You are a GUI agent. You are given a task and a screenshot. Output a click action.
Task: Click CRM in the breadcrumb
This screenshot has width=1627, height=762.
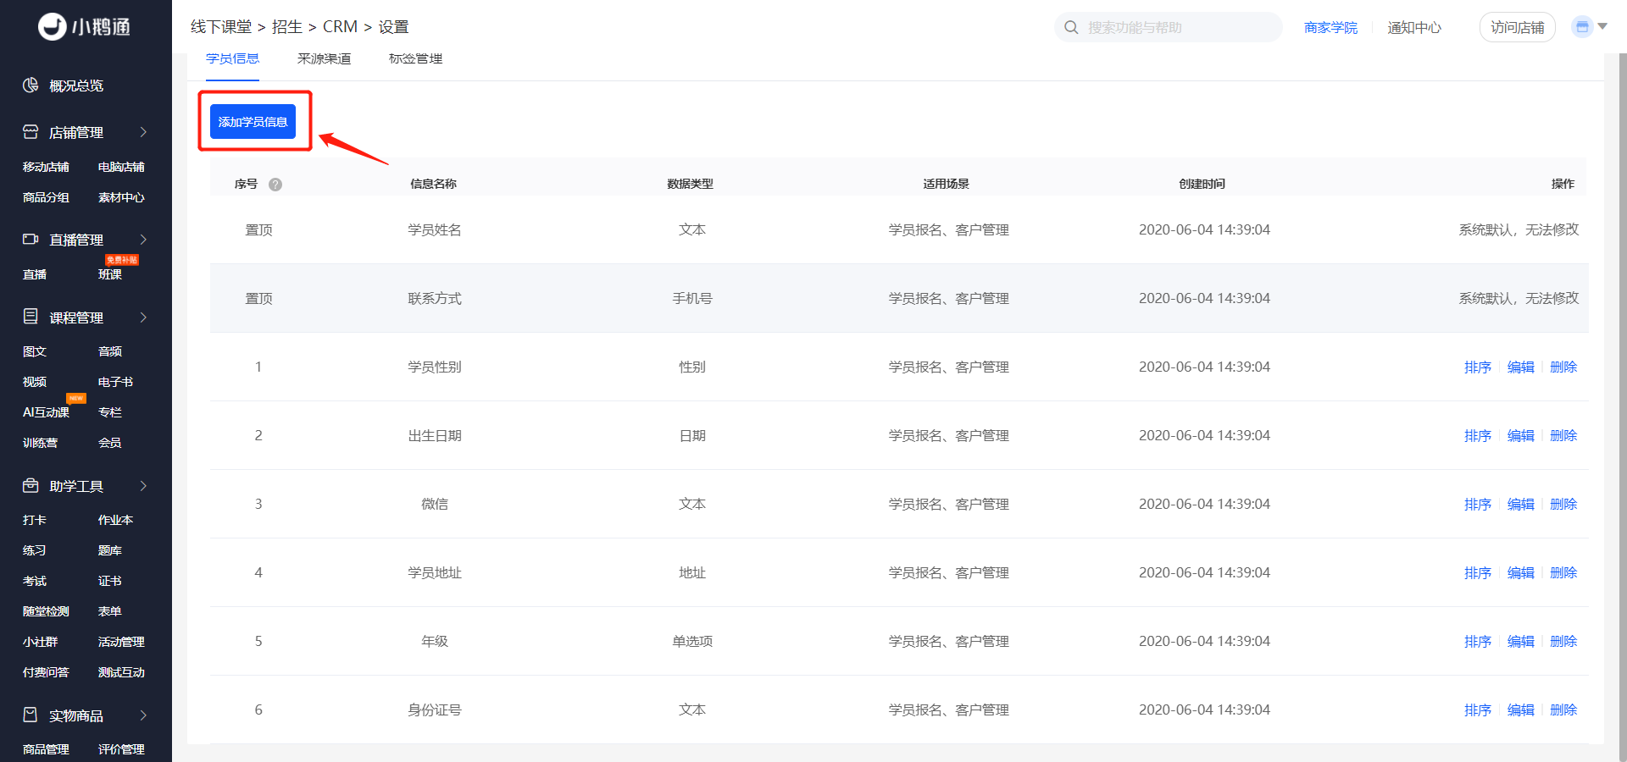click(340, 26)
